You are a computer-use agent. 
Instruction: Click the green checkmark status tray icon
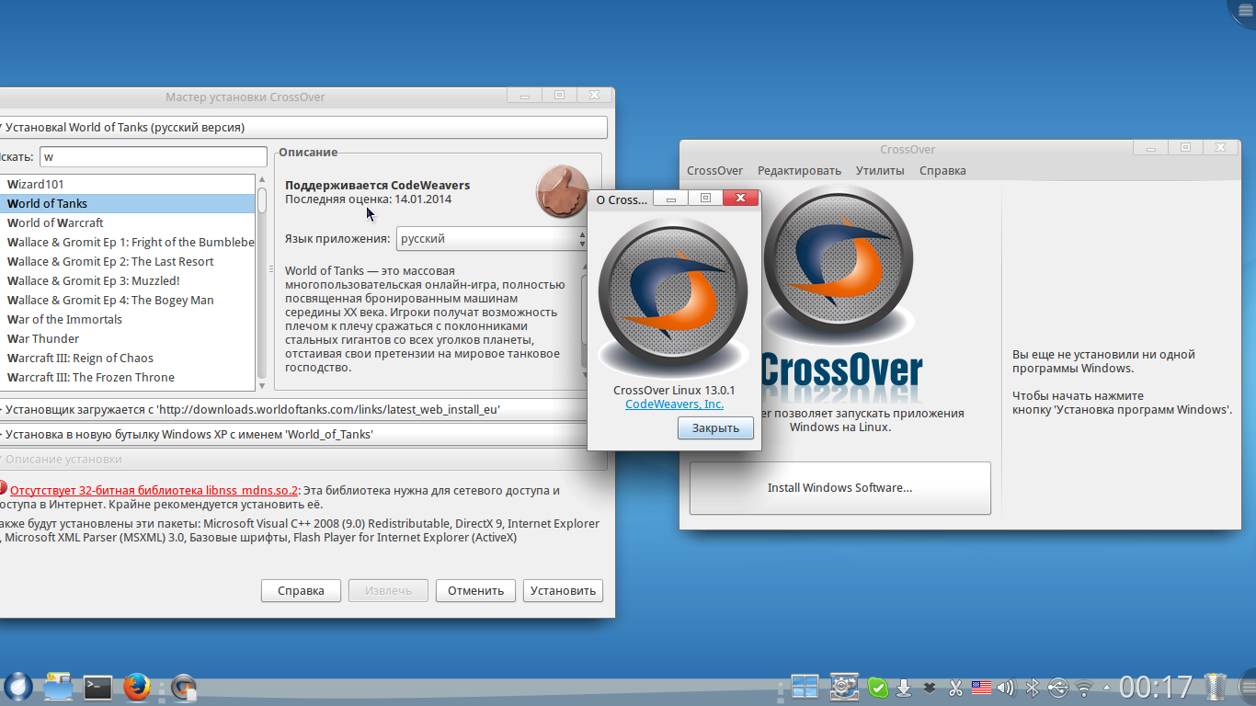(x=878, y=687)
